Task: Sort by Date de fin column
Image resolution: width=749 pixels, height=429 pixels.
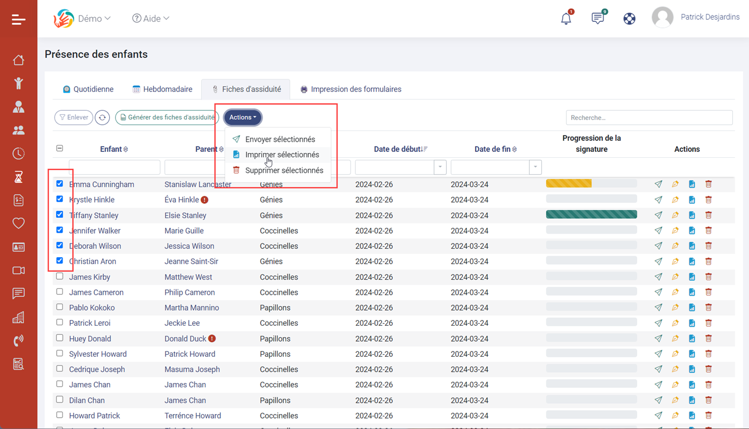Action: [x=495, y=149]
